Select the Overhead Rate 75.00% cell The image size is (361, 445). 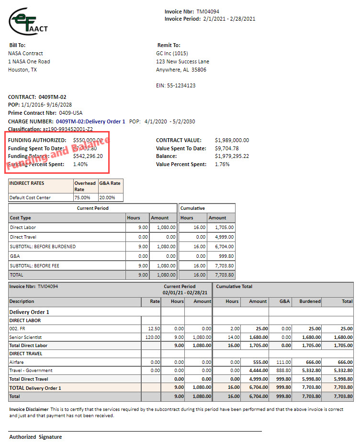point(85,198)
